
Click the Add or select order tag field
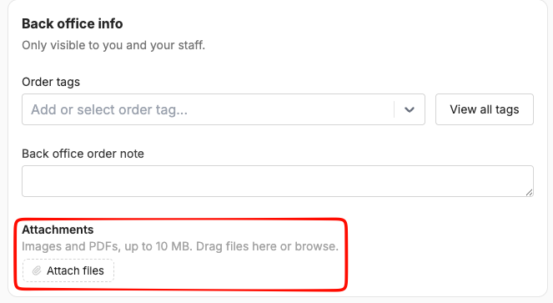click(x=224, y=109)
